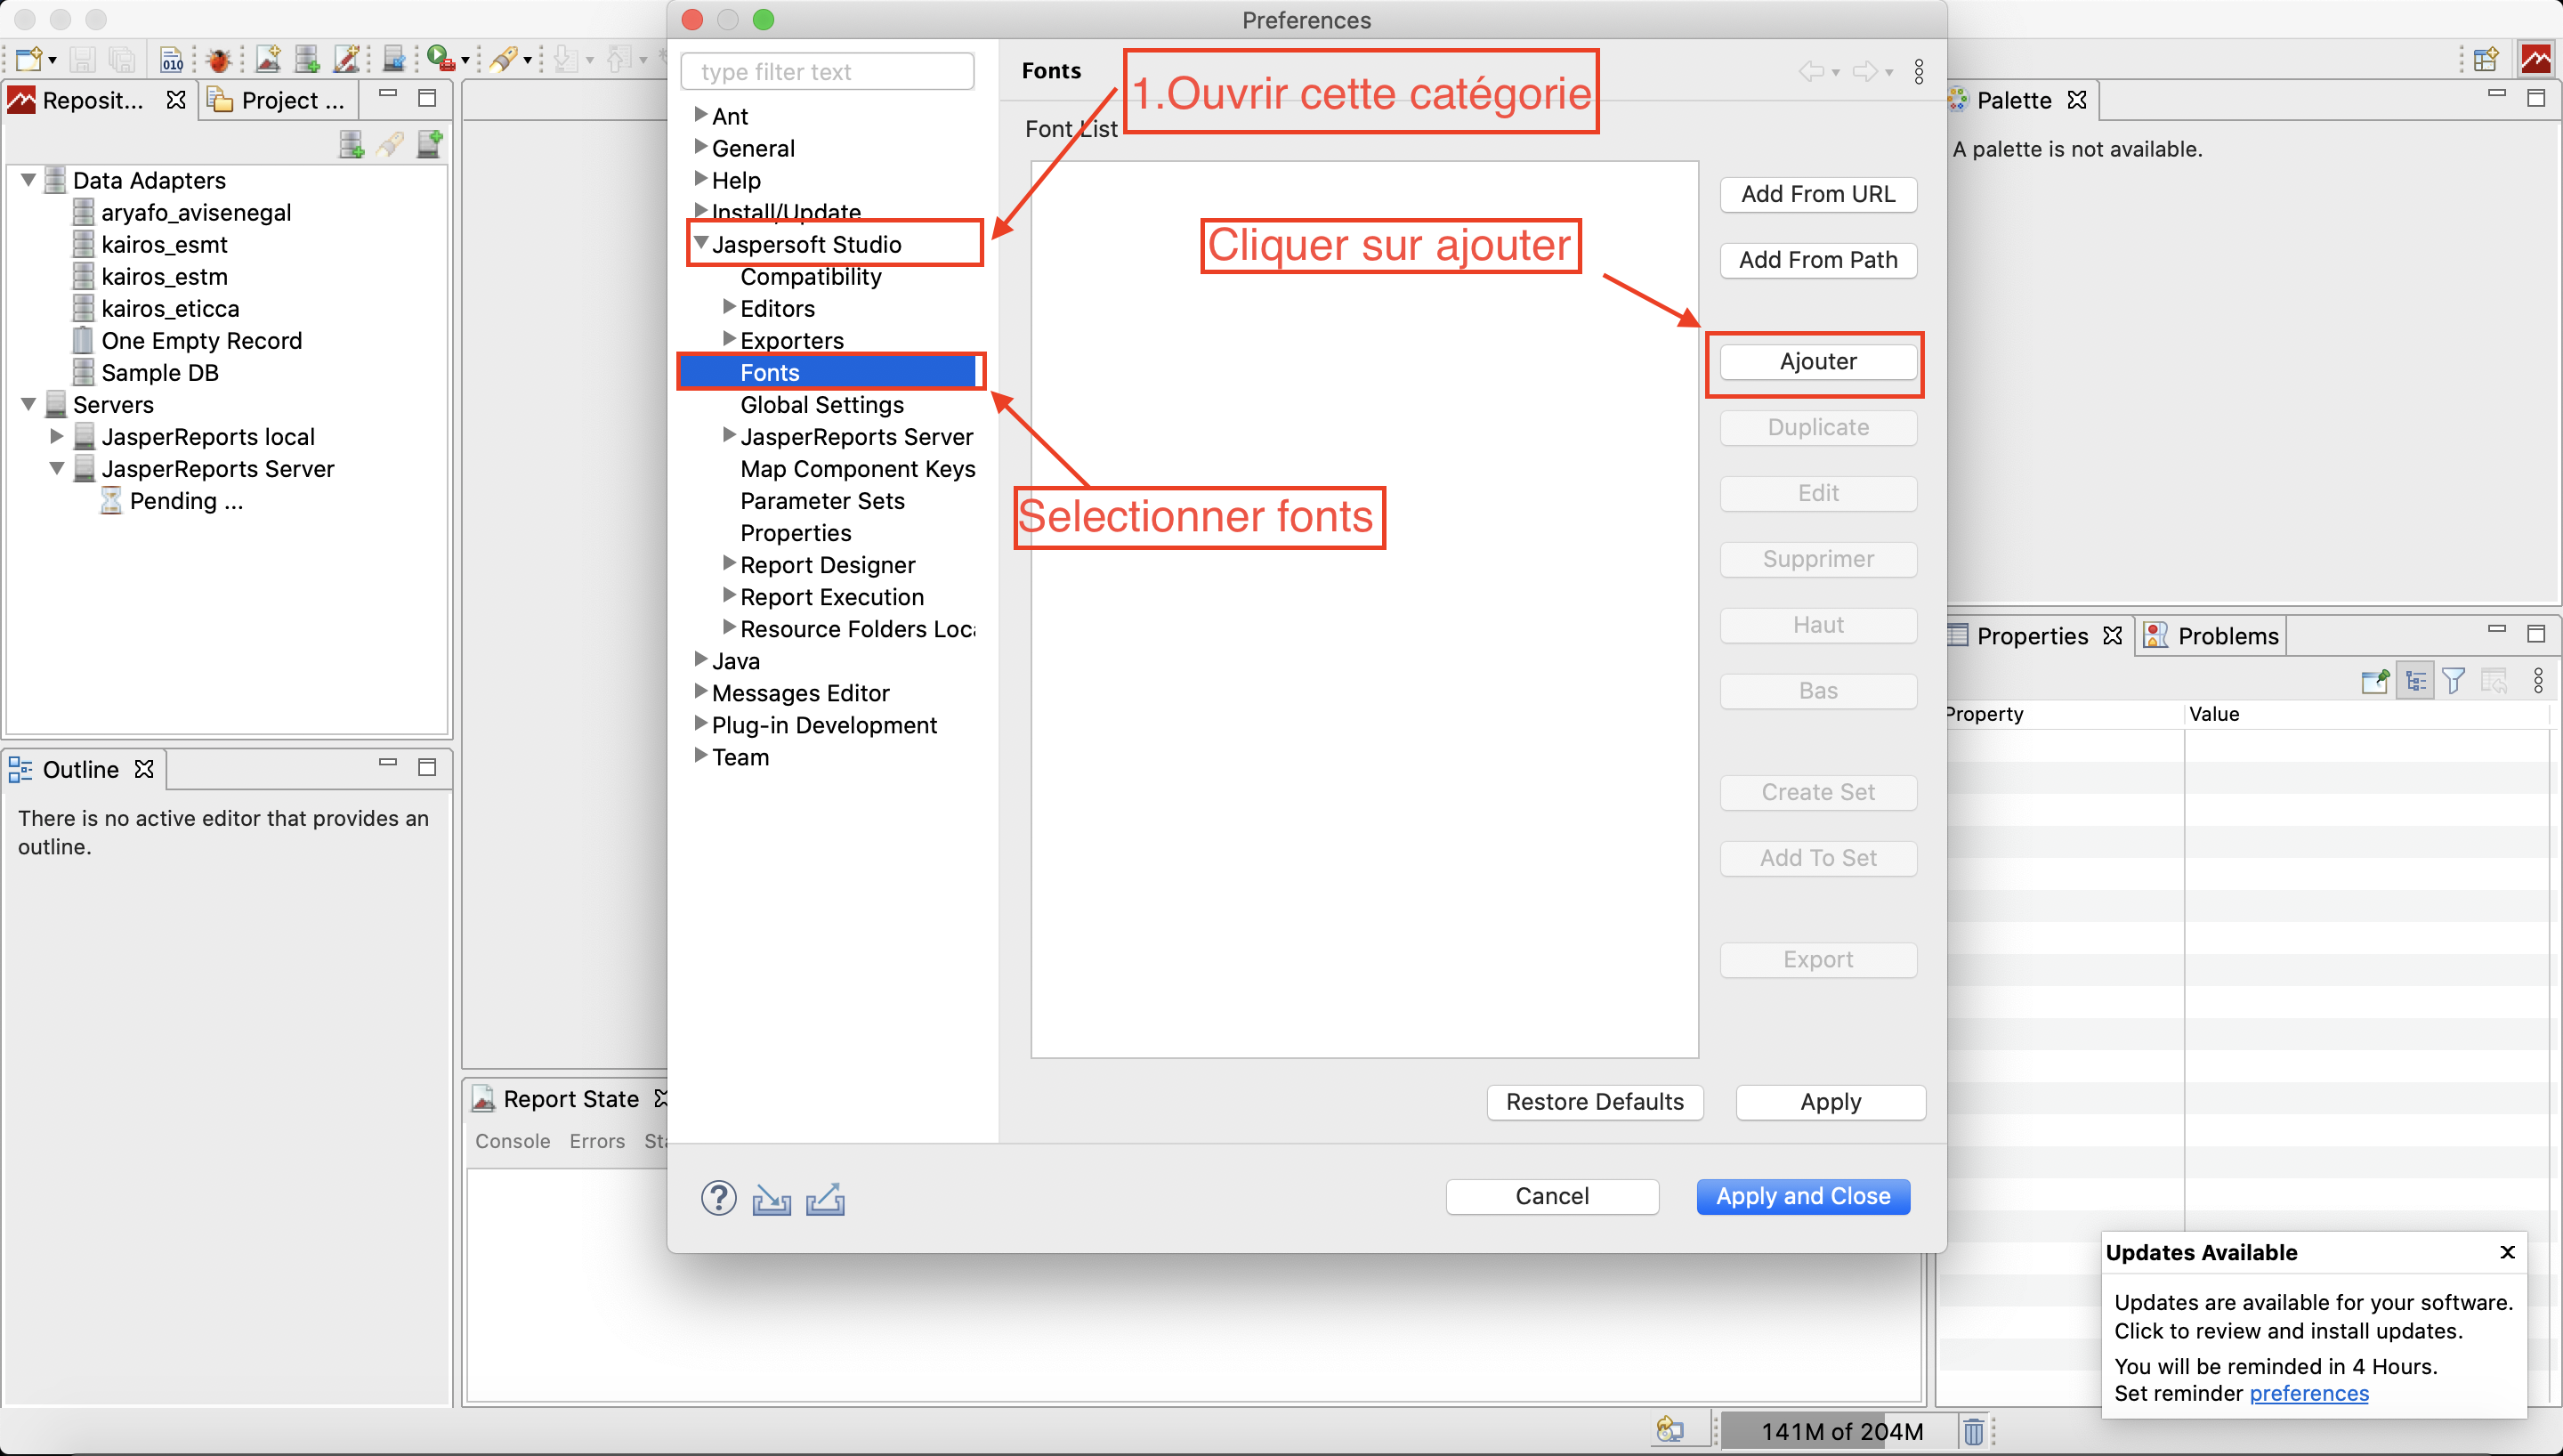Screen dimensions: 2563x1456
Task: Click the Help question mark icon
Action: pyautogui.click(x=717, y=1197)
